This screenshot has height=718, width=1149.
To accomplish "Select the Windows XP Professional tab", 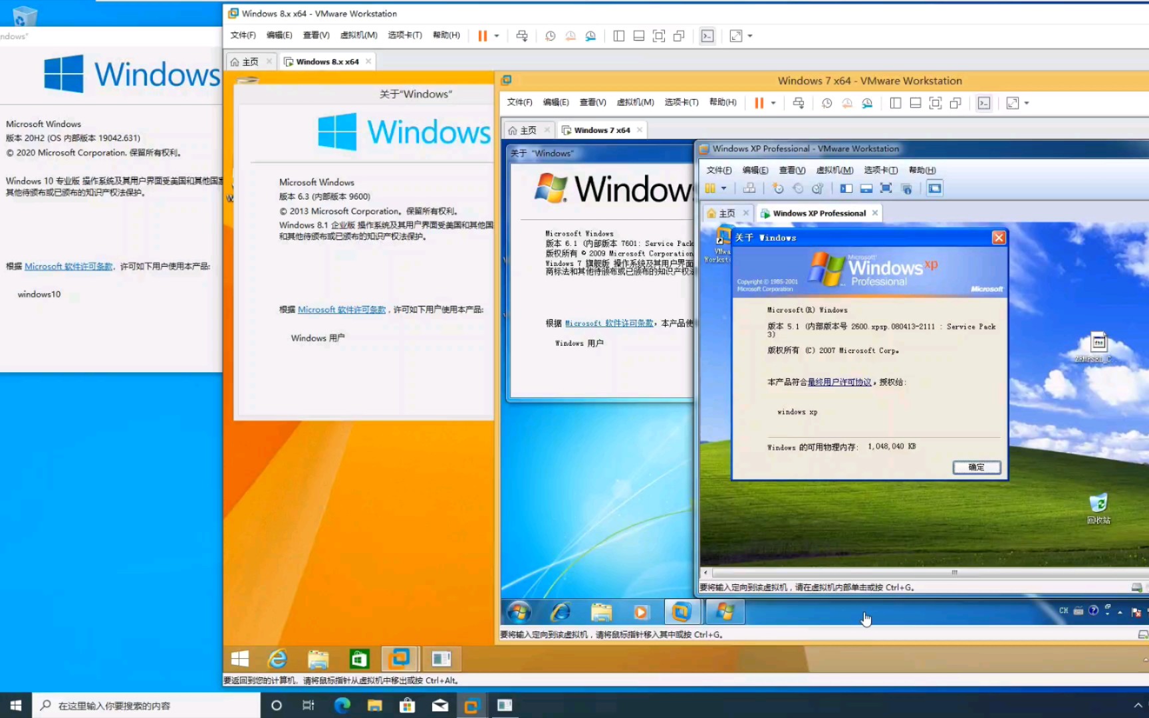I will click(819, 213).
